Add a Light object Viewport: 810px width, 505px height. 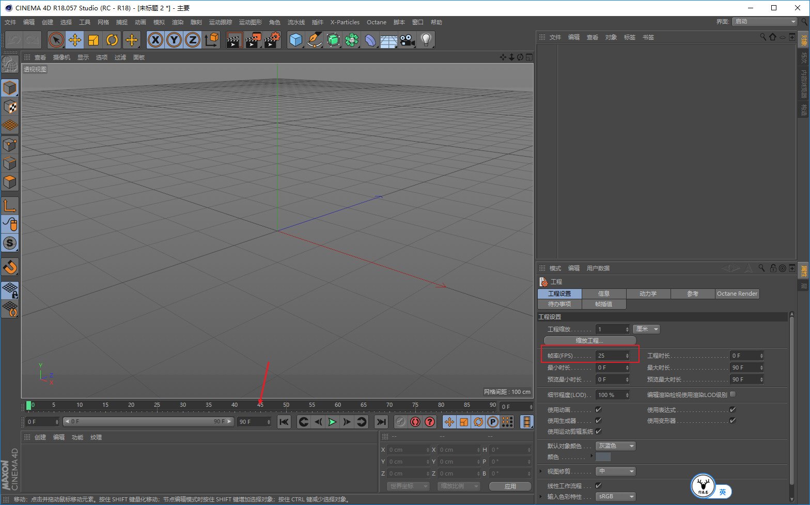pyautogui.click(x=426, y=40)
